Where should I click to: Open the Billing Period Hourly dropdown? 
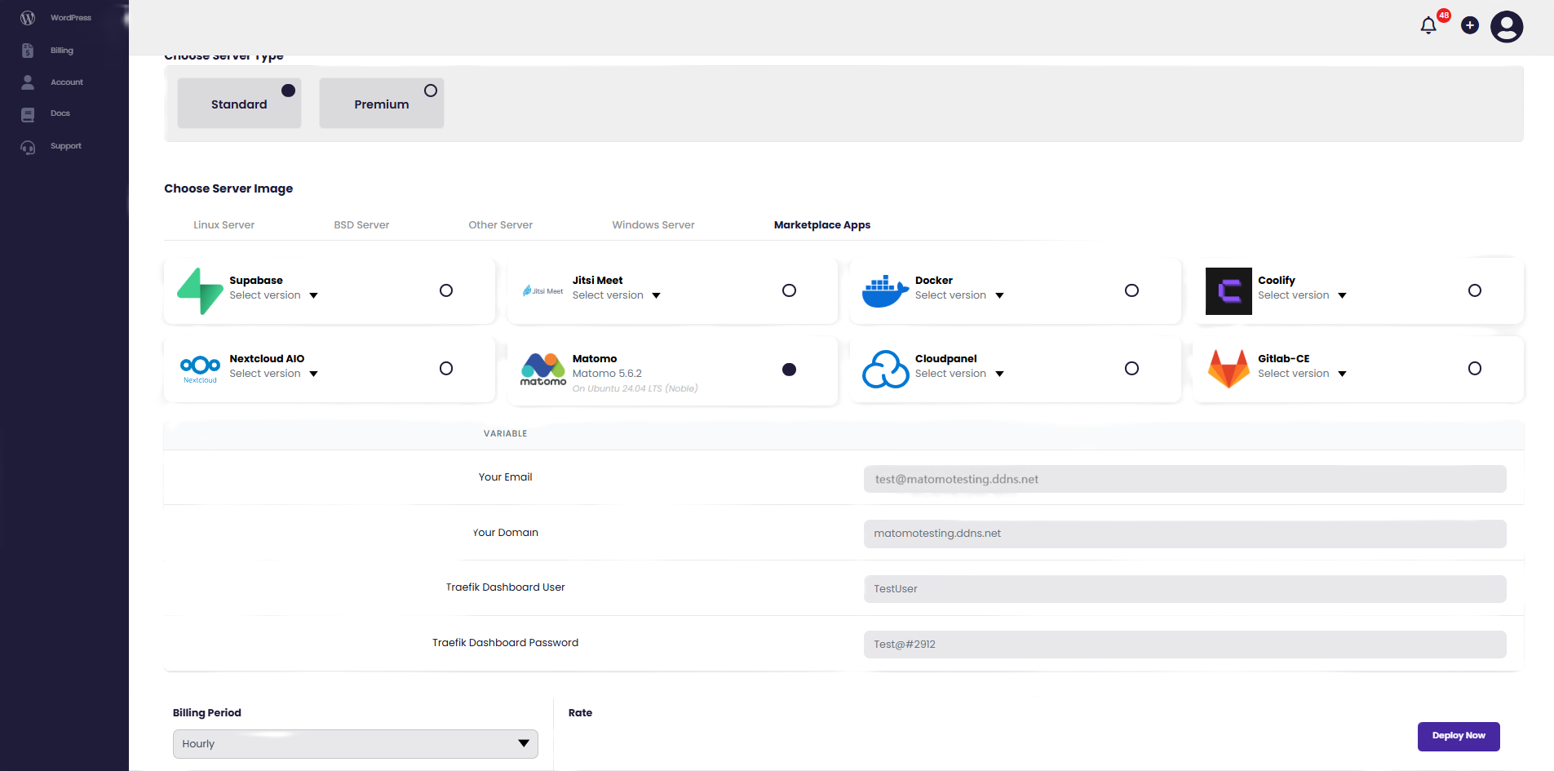[x=355, y=743]
